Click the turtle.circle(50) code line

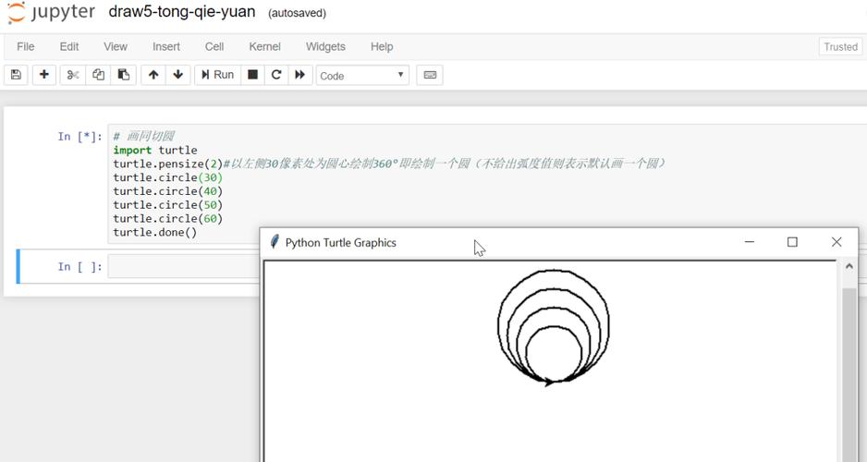(x=168, y=204)
